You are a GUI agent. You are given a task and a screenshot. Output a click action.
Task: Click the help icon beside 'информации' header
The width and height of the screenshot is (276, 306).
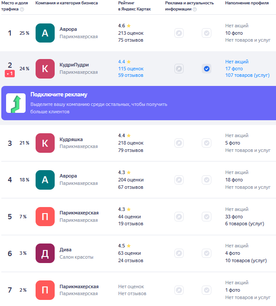195,9
